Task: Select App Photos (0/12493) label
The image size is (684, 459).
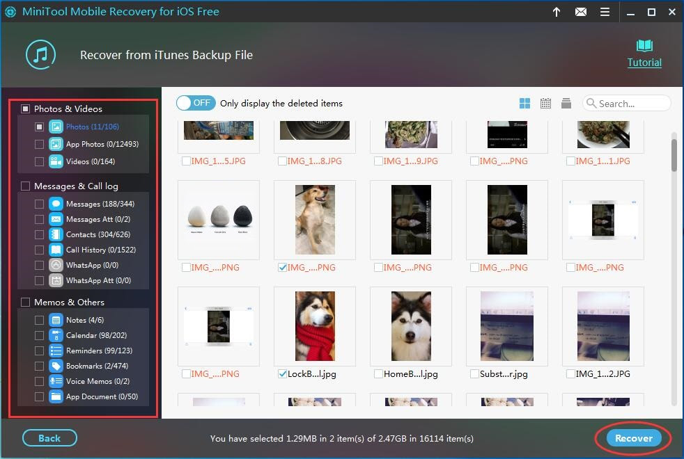Action: (102, 144)
